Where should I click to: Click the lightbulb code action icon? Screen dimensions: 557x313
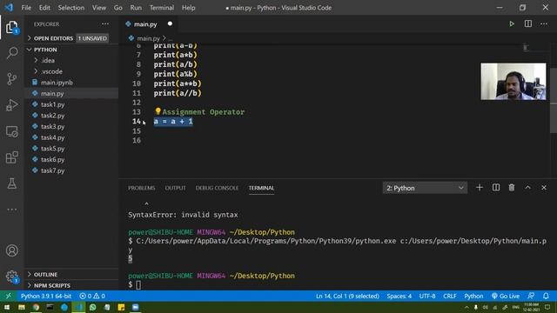pyautogui.click(x=158, y=111)
